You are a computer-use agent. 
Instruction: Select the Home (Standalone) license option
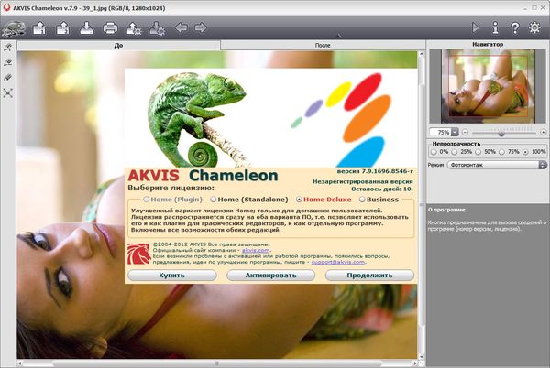(x=214, y=199)
